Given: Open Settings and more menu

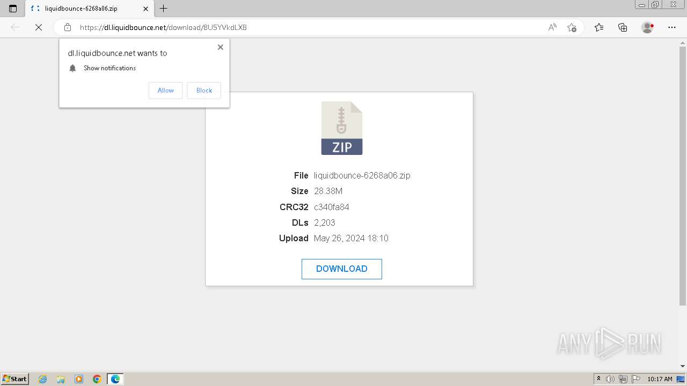Looking at the screenshot, I should 672,27.
